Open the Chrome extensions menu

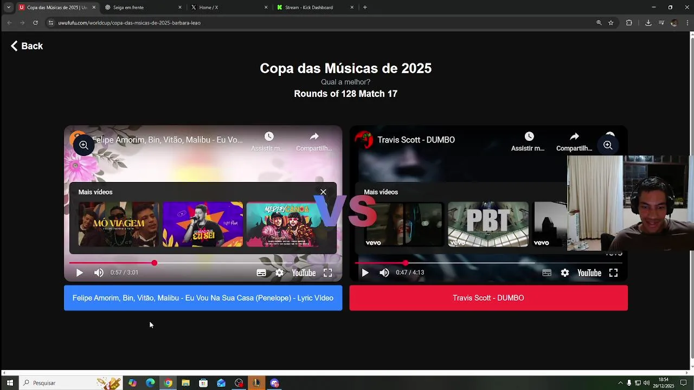coord(629,23)
